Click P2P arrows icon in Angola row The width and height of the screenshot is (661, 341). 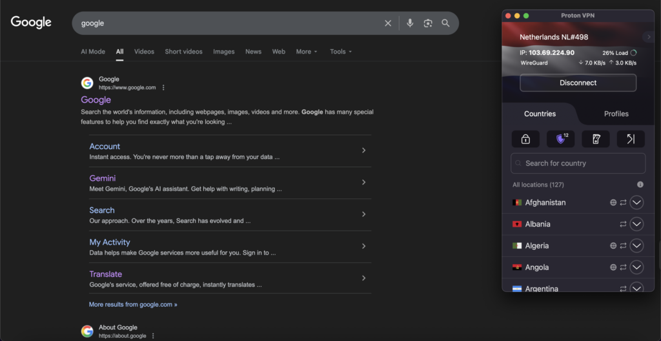point(623,267)
